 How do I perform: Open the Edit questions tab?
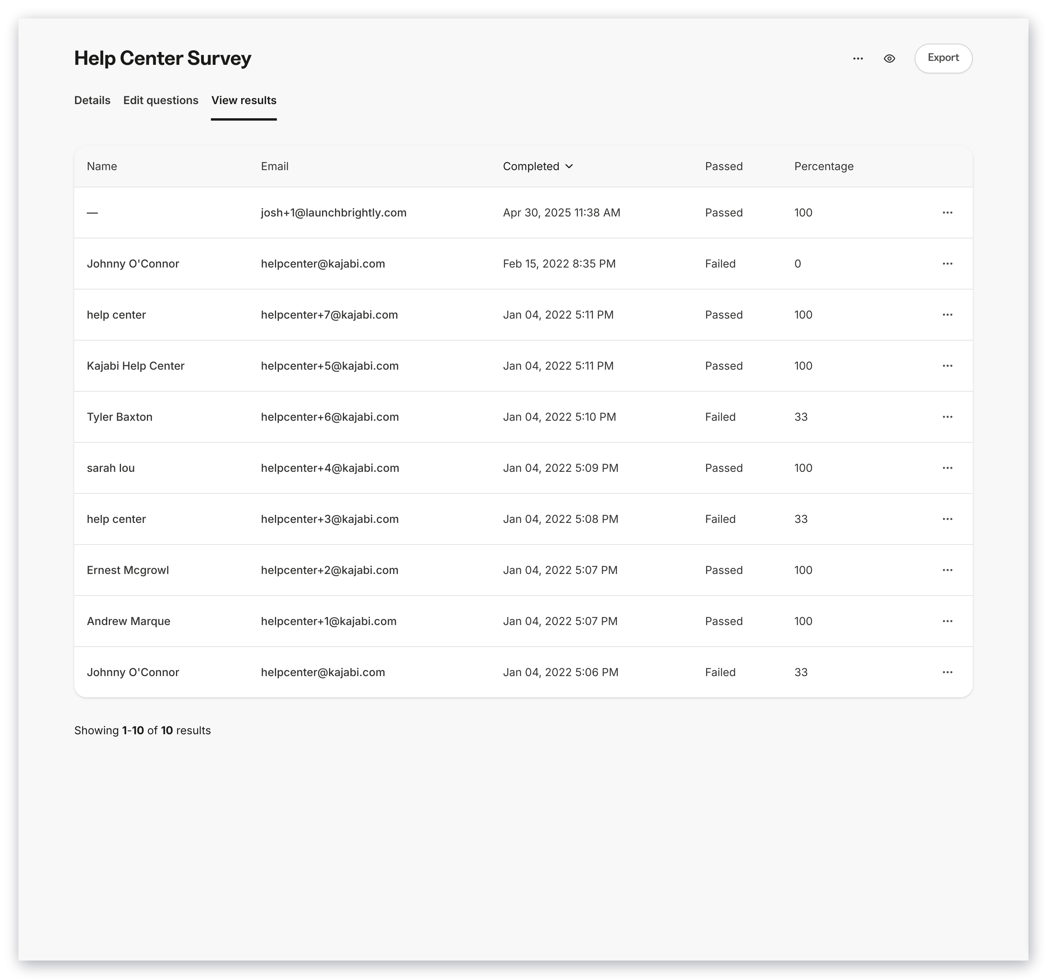pos(161,100)
